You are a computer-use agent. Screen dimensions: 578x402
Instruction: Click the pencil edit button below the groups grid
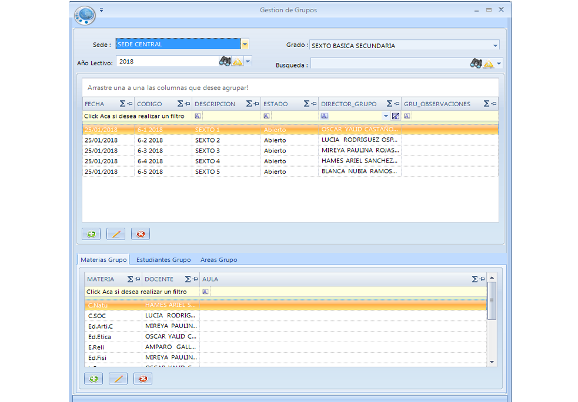(116, 234)
